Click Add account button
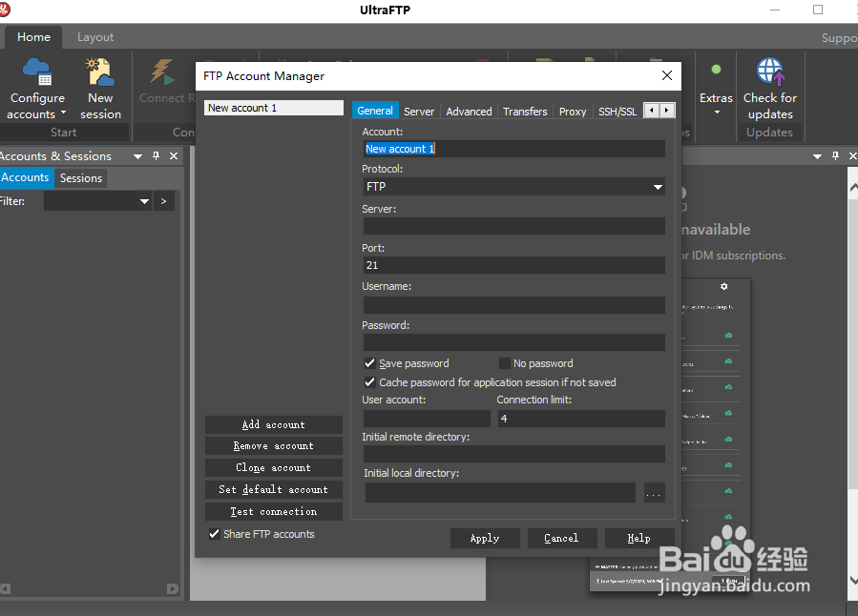Viewport: 858px width, 616px height. [274, 424]
